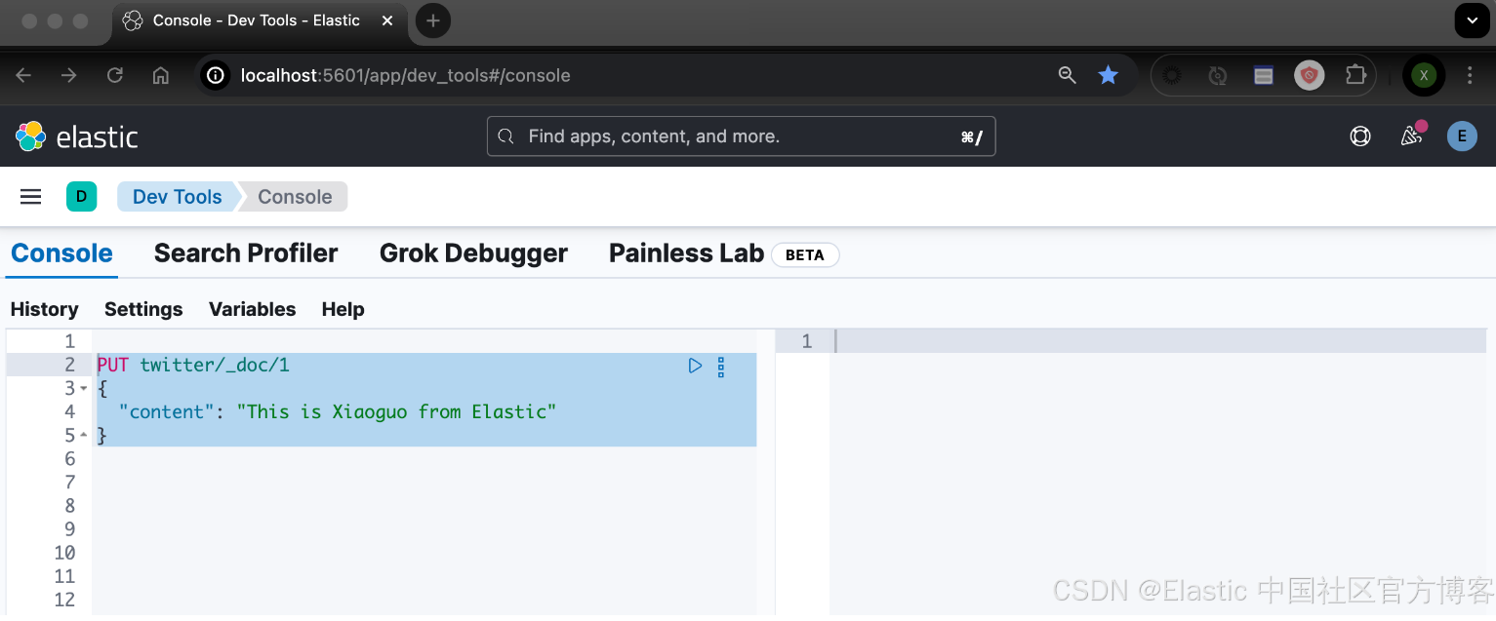Reload the browser page

click(115, 75)
